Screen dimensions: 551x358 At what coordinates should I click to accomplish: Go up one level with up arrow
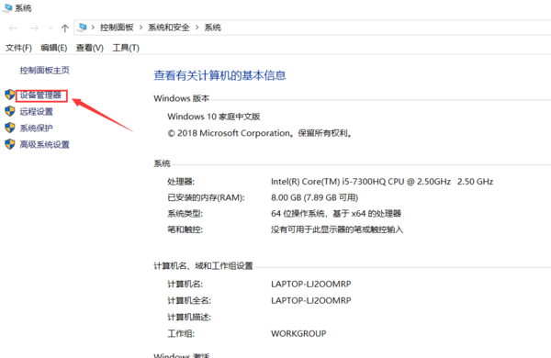click(64, 28)
